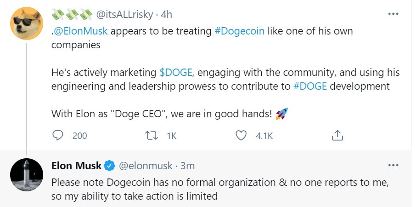Open the #DOGE hashtag link

[x=310, y=86]
